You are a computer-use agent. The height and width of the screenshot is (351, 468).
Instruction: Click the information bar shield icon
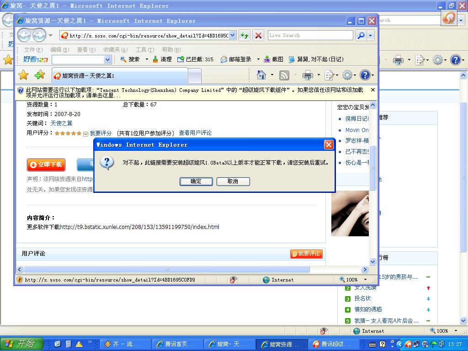click(x=21, y=90)
